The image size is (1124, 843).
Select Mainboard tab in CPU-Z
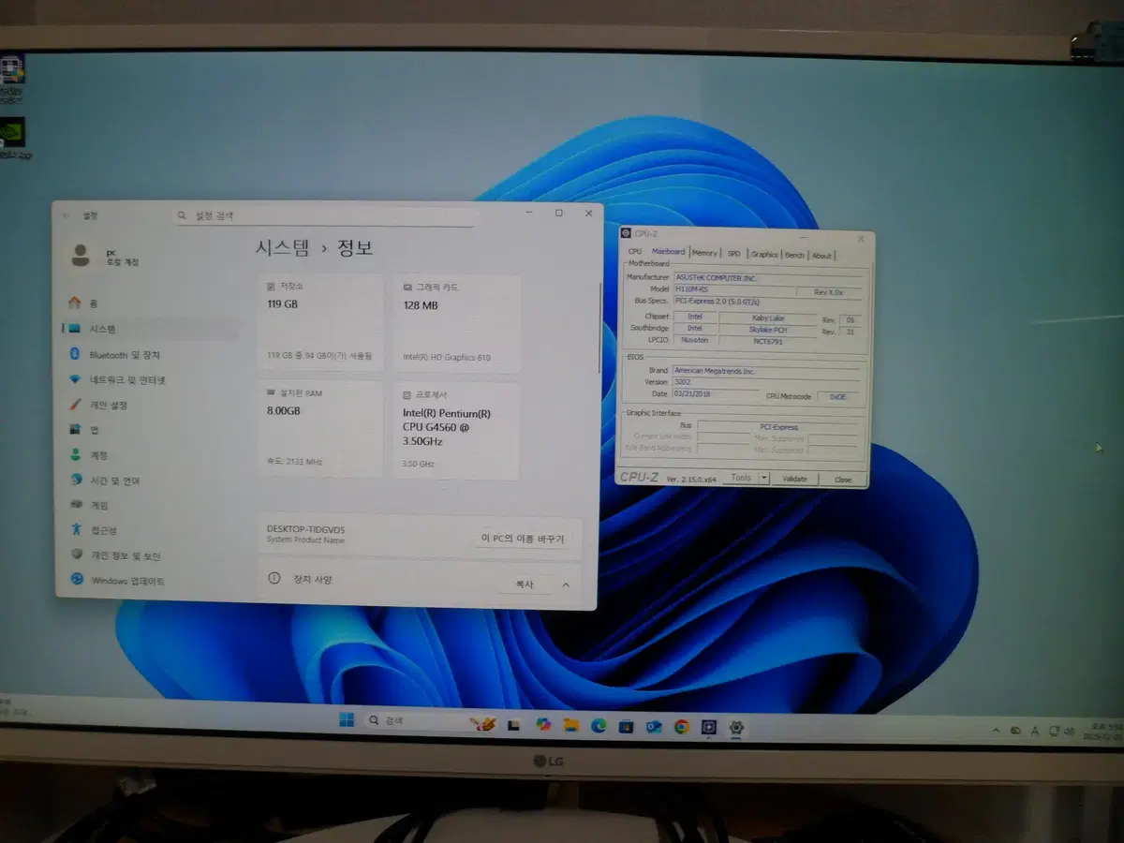tap(669, 252)
